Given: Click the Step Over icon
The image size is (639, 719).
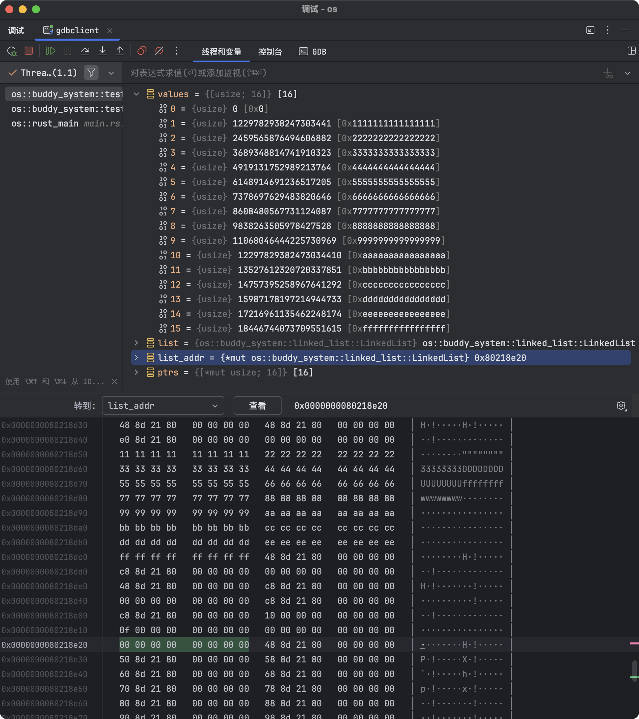Looking at the screenshot, I should coord(85,51).
